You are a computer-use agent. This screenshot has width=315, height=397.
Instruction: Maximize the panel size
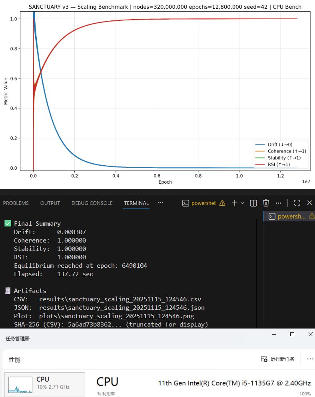pos(297,203)
